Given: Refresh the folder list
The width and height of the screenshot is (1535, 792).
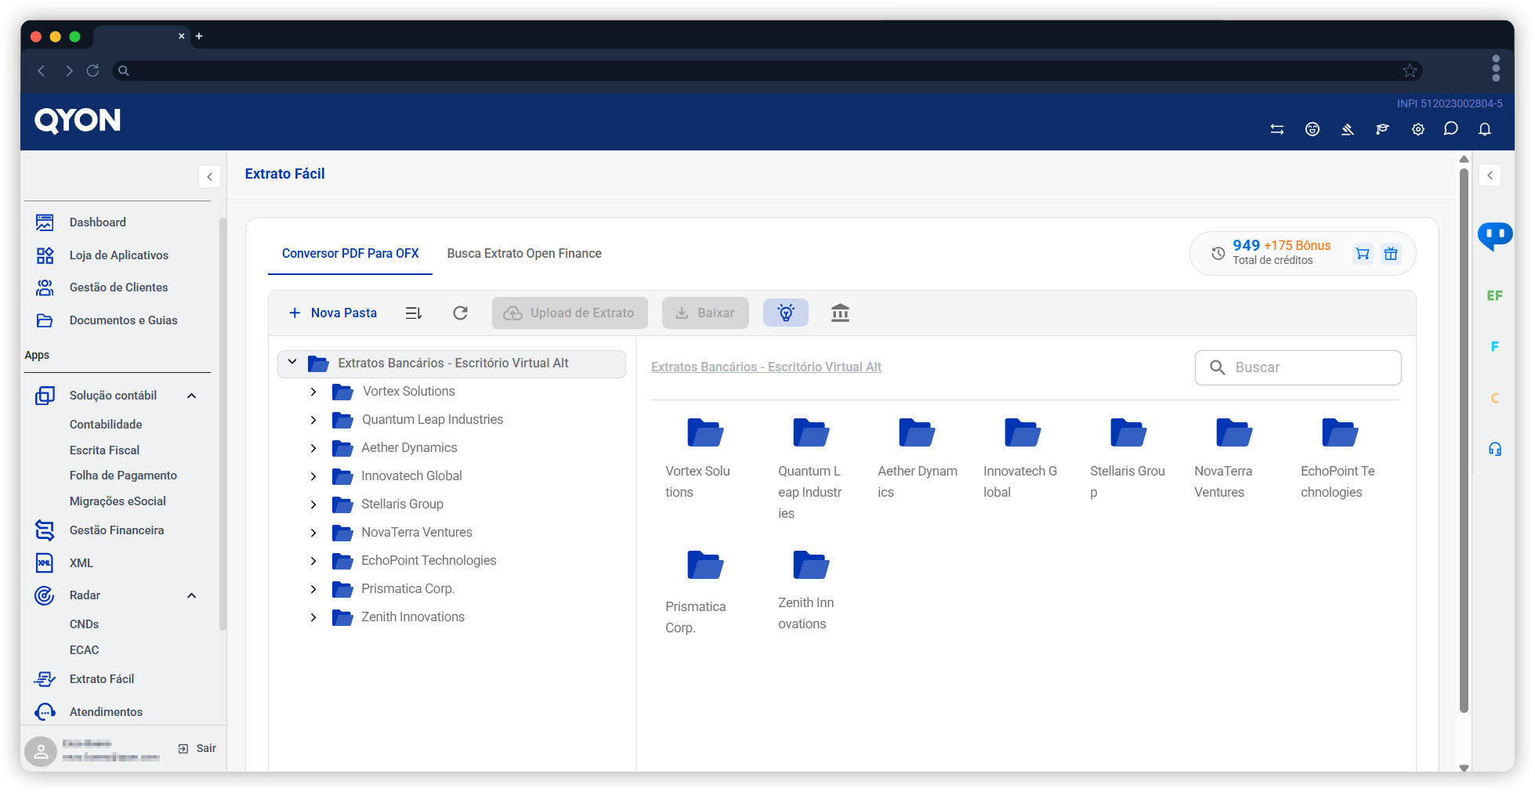Looking at the screenshot, I should 460,313.
